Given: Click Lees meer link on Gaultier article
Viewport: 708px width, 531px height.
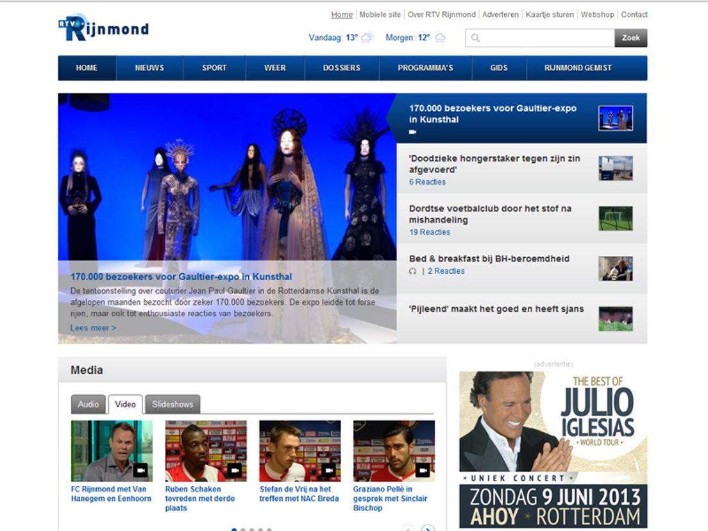Looking at the screenshot, I should (x=93, y=328).
